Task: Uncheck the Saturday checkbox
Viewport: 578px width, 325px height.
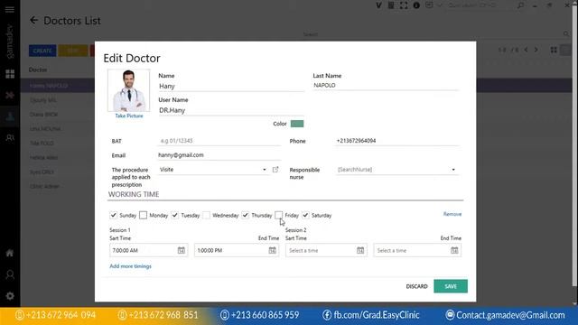Action: point(305,215)
